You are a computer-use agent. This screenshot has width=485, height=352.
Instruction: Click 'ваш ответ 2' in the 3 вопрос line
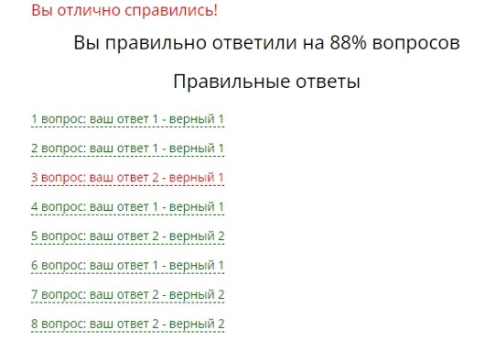(124, 178)
